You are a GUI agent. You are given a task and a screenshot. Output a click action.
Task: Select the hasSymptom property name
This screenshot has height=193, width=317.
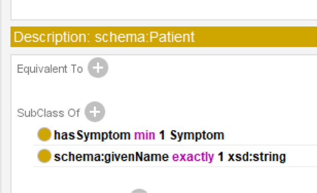(92, 136)
